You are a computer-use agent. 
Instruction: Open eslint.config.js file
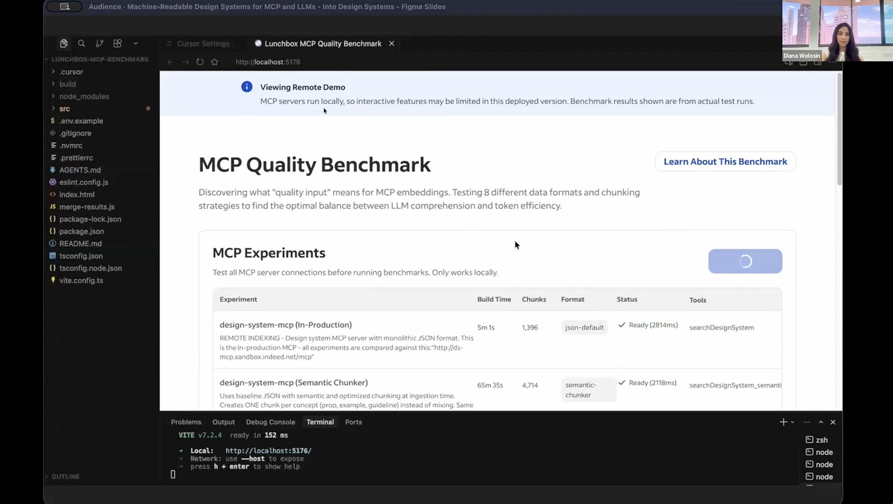tap(83, 182)
